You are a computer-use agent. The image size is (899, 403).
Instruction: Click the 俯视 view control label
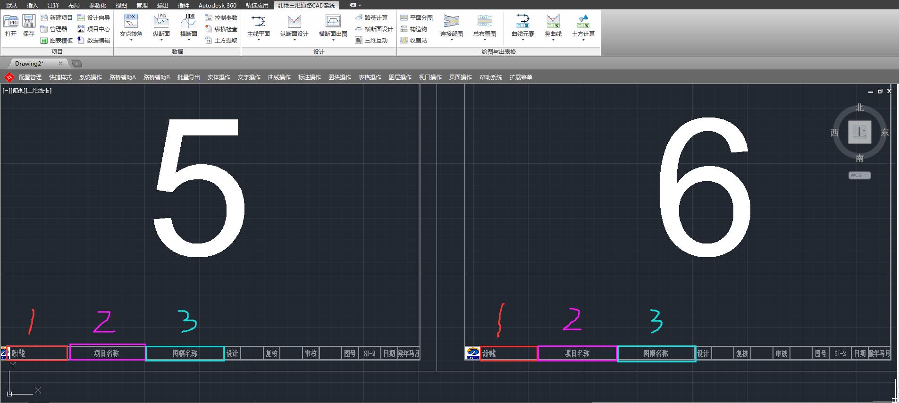coord(17,90)
